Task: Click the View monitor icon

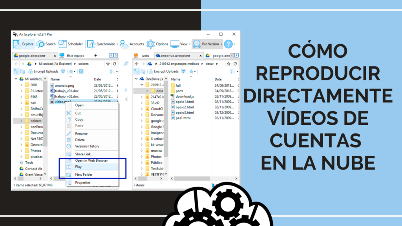Action: click(175, 44)
